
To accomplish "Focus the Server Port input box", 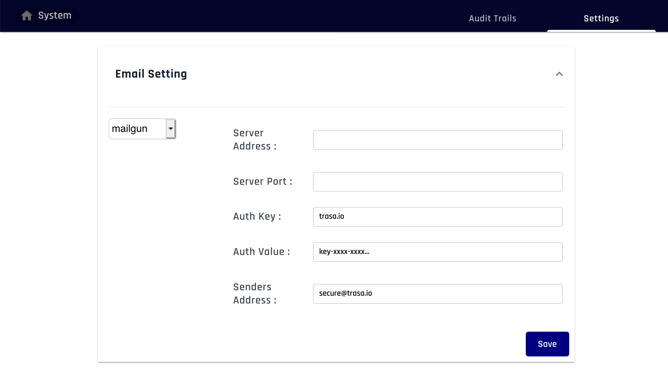I will point(438,182).
